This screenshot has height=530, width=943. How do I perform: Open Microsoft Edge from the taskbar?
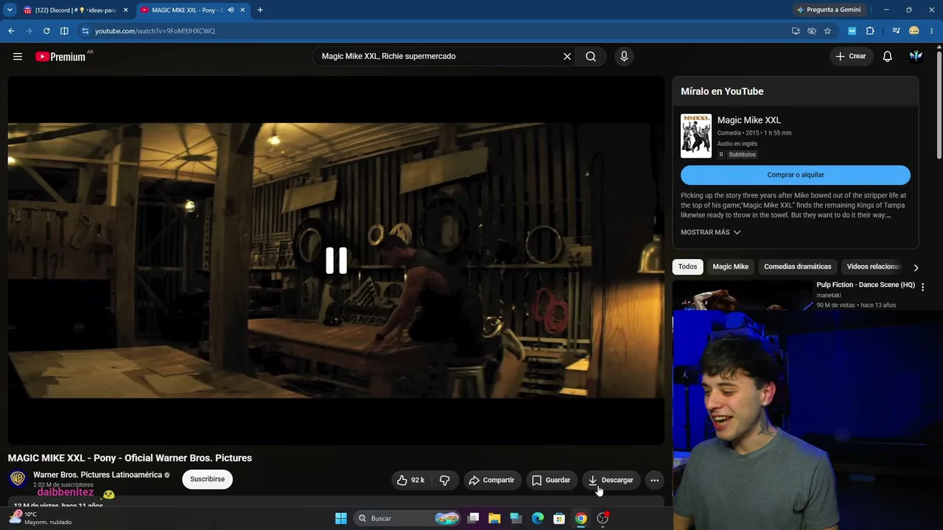point(538,518)
